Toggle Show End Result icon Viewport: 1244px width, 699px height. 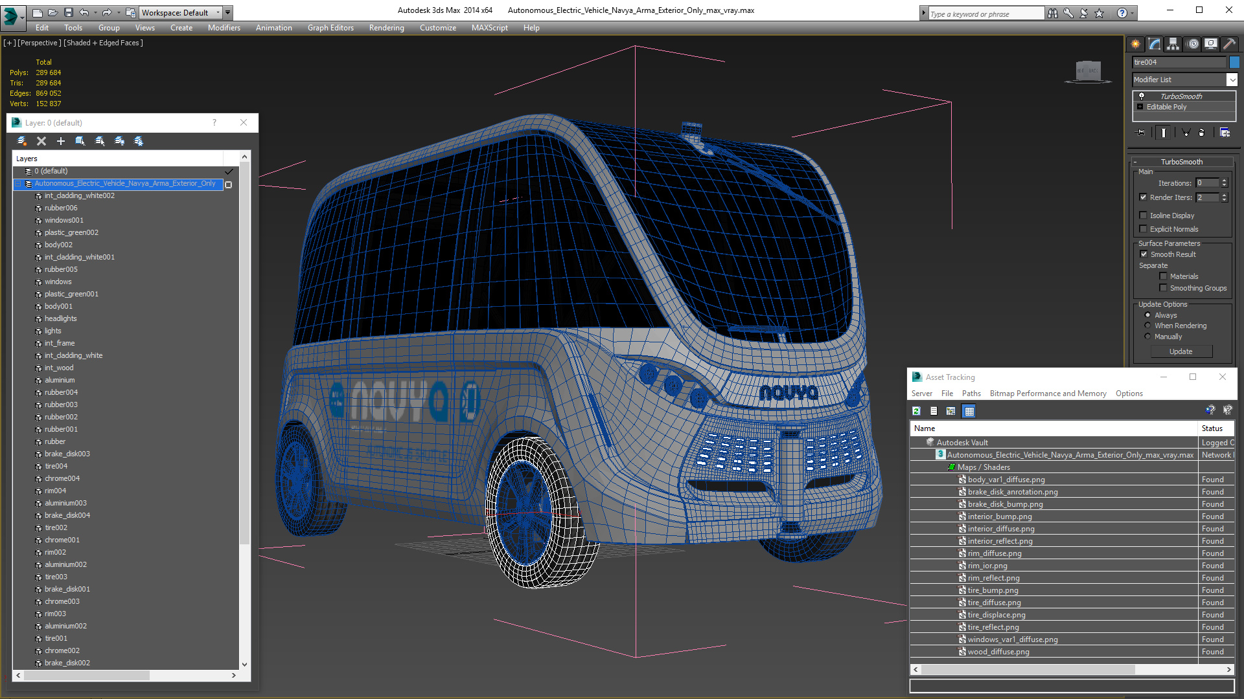[1164, 132]
